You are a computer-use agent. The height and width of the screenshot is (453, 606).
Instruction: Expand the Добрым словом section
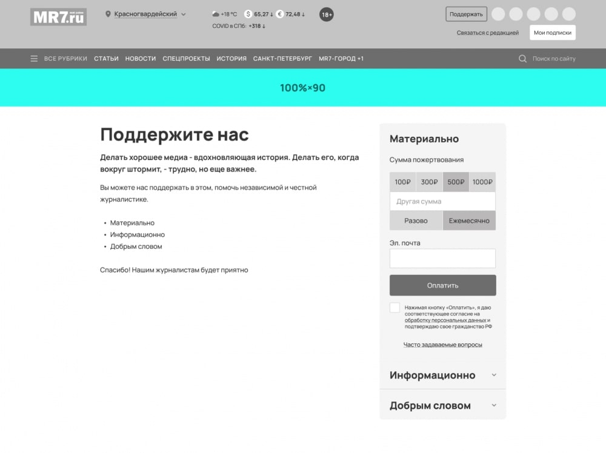coord(442,405)
